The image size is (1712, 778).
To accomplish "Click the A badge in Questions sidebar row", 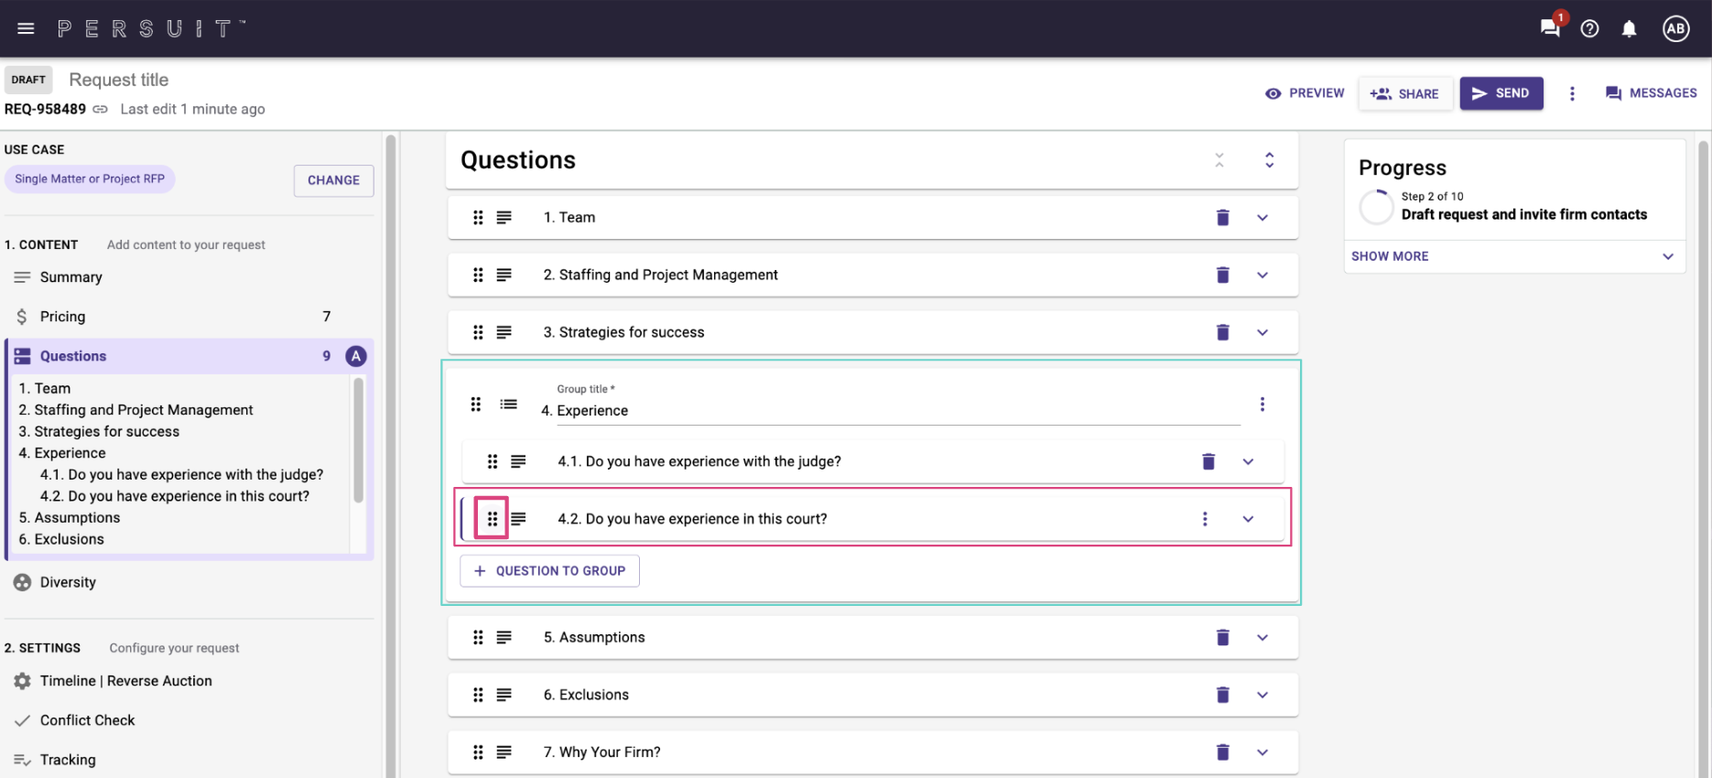I will pos(356,356).
